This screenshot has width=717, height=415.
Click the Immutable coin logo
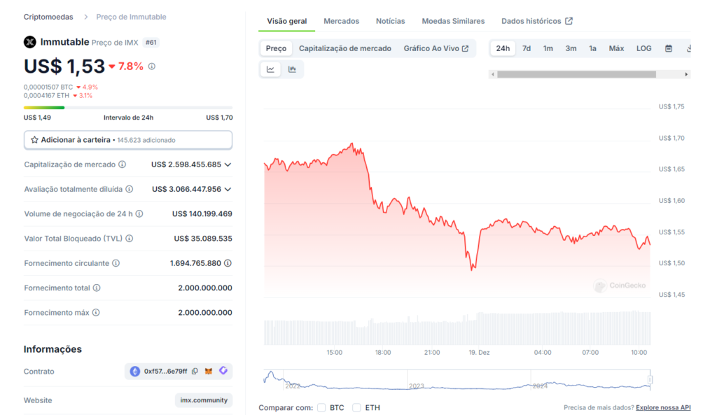click(x=29, y=42)
